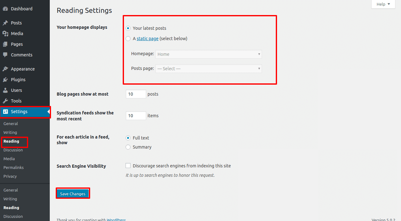Click the Dashboard gauge icon

5,9
